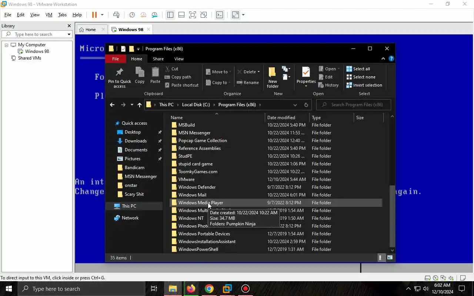
Task: Click Rename in the Organize group
Action: coord(248,83)
